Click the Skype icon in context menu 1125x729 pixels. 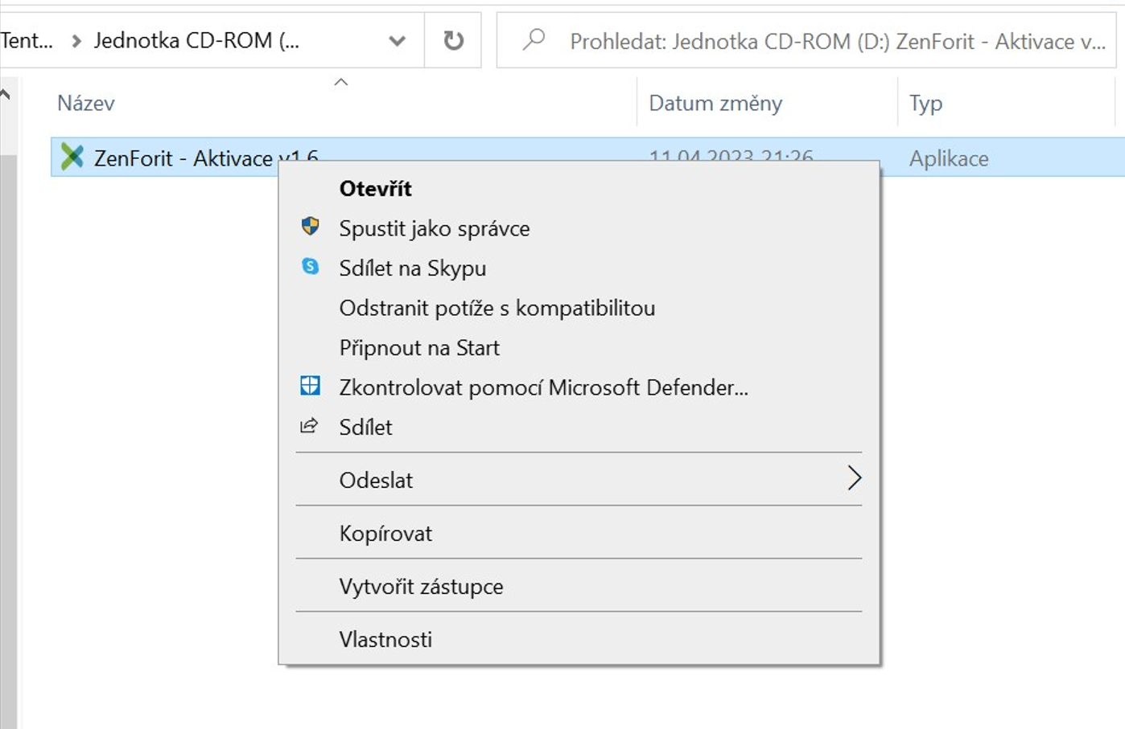click(x=310, y=266)
